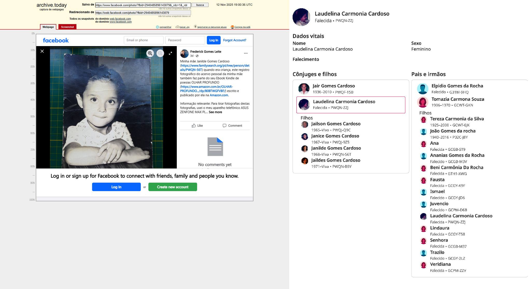This screenshot has width=531, height=289.
Task: Open the three-dots post options menu
Action: 246,53
